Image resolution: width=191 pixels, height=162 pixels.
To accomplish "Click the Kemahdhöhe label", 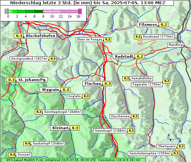I will coord(141,78).
